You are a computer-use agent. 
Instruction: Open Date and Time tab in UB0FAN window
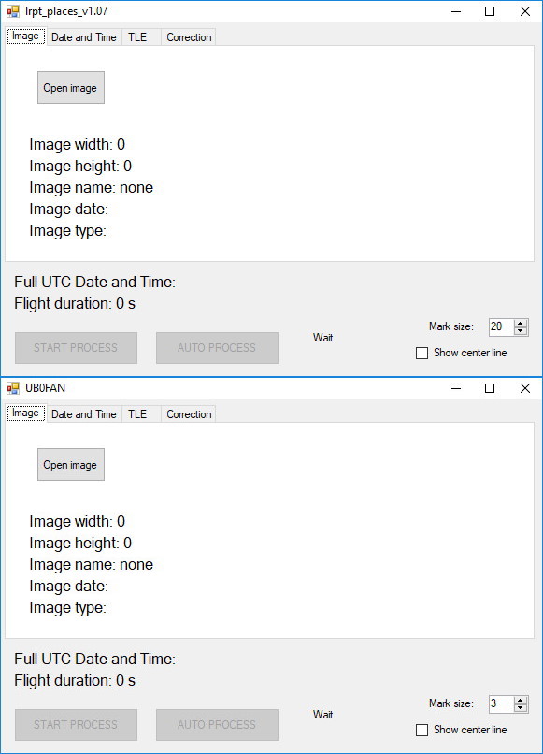pyautogui.click(x=83, y=414)
